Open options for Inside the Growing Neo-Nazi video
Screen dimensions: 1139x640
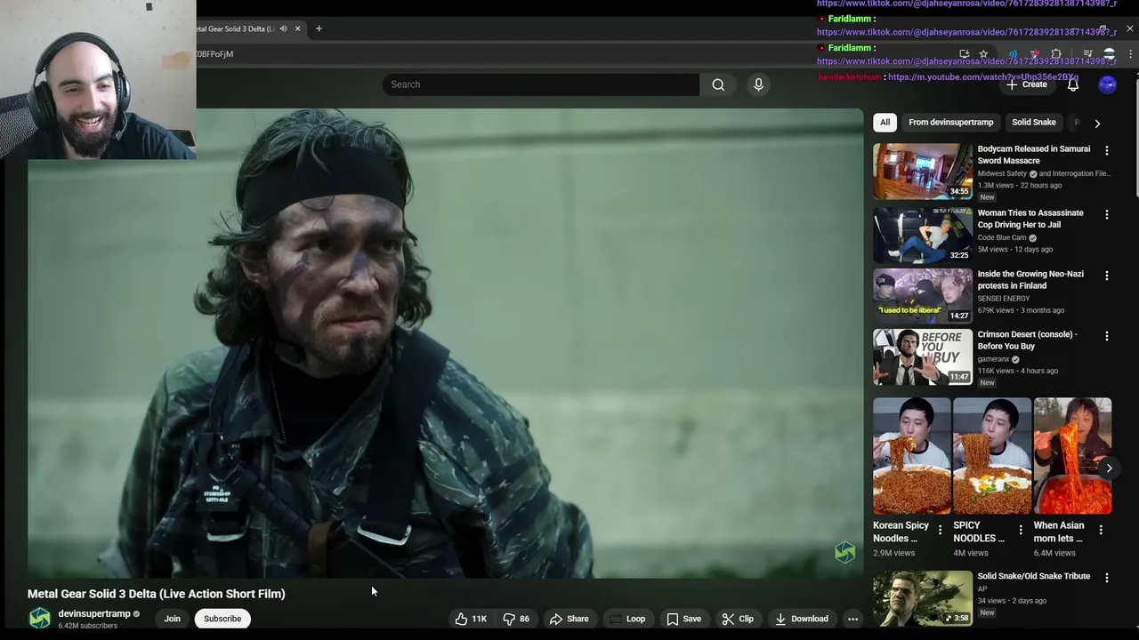[1107, 276]
